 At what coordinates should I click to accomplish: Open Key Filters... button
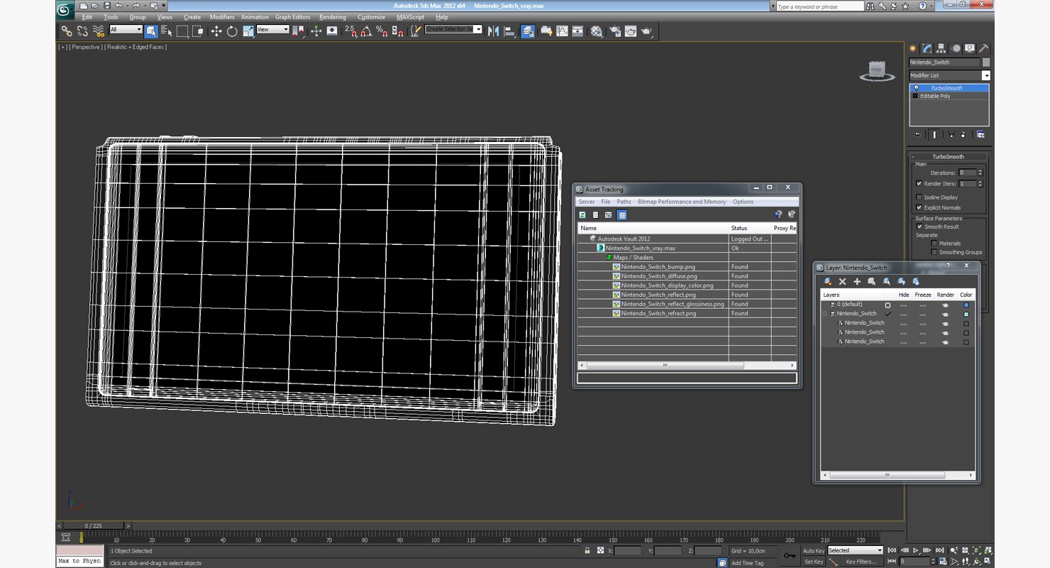[861, 562]
